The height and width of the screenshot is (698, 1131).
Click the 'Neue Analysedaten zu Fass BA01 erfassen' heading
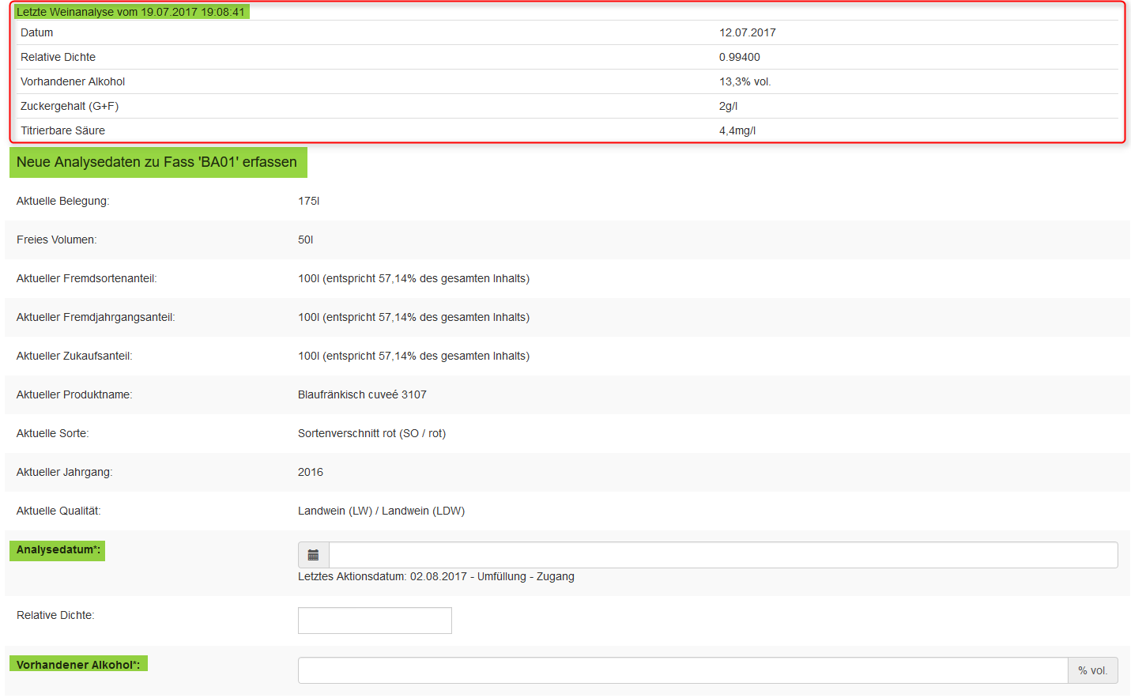[157, 162]
